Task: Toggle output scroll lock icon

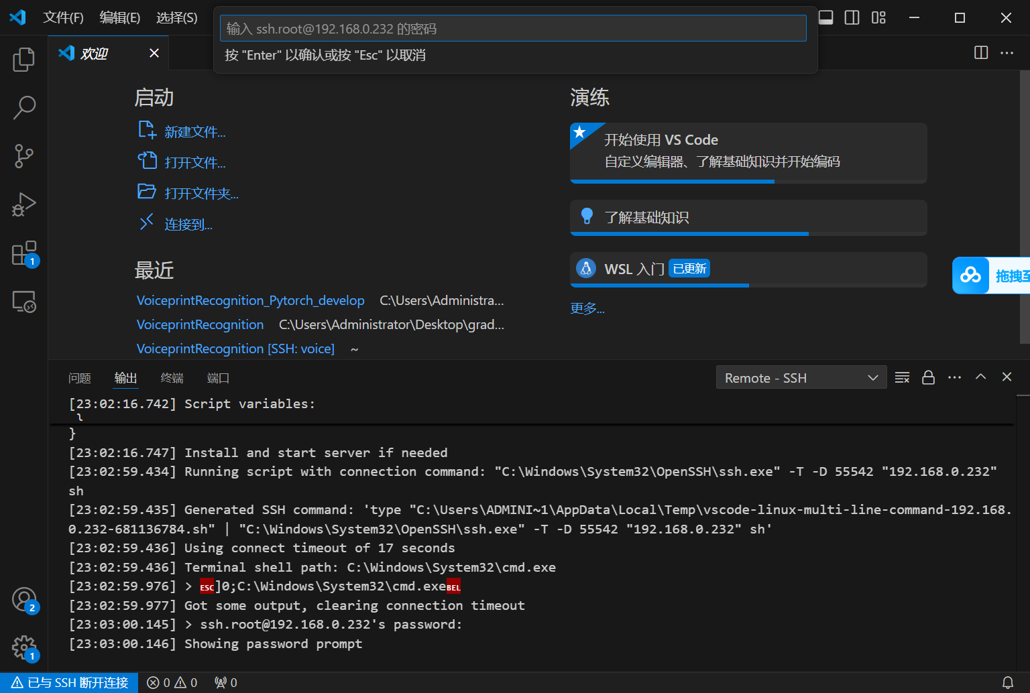Action: (x=928, y=377)
